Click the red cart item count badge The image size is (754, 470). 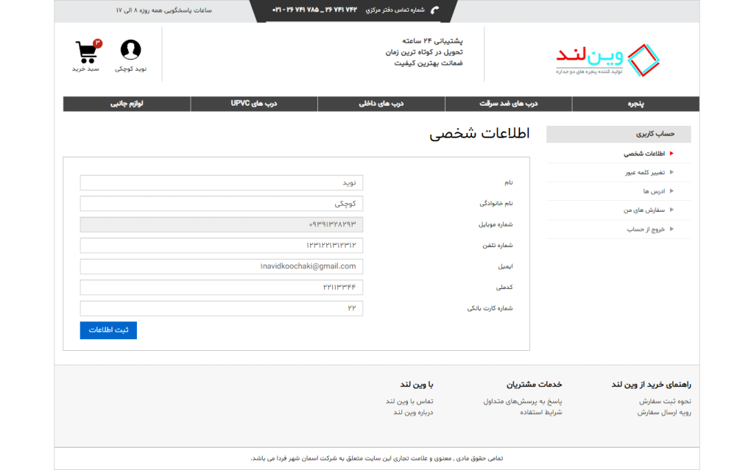tap(98, 43)
